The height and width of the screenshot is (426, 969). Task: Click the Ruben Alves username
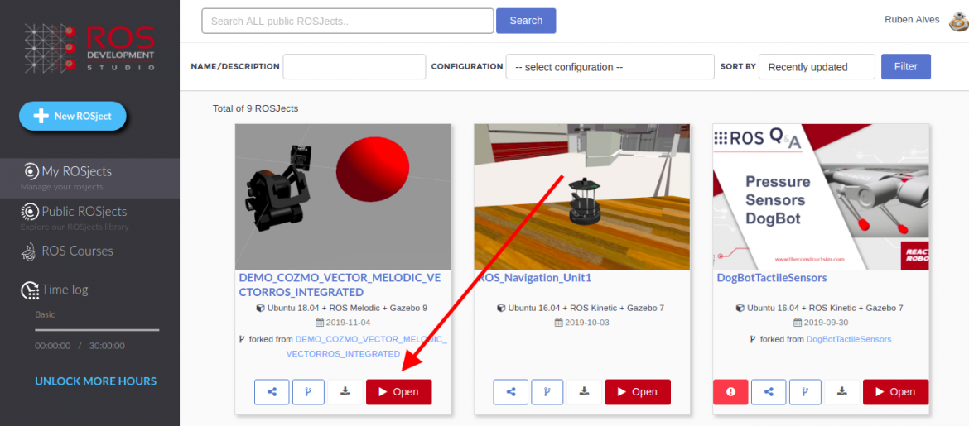click(x=912, y=20)
